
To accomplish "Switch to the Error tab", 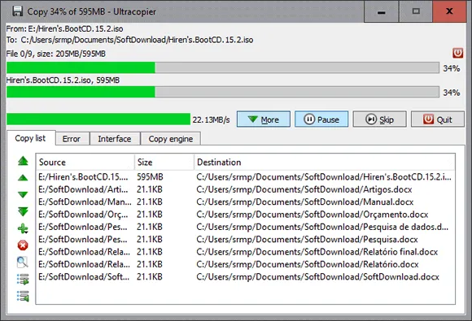I will pyautogui.click(x=72, y=139).
